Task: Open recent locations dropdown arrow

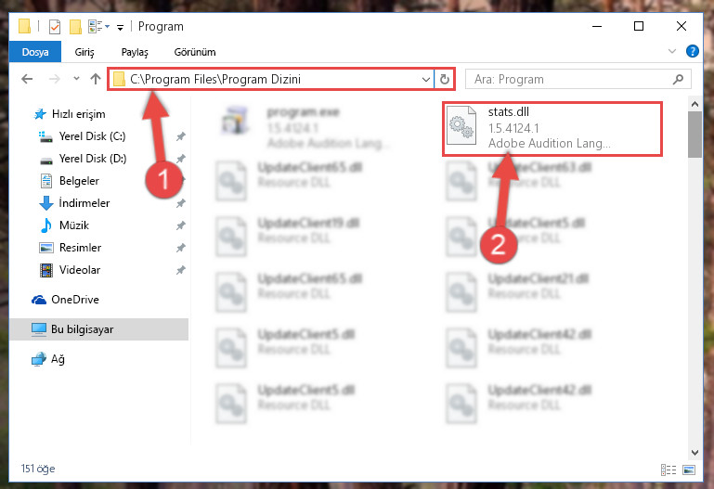Action: [76, 79]
